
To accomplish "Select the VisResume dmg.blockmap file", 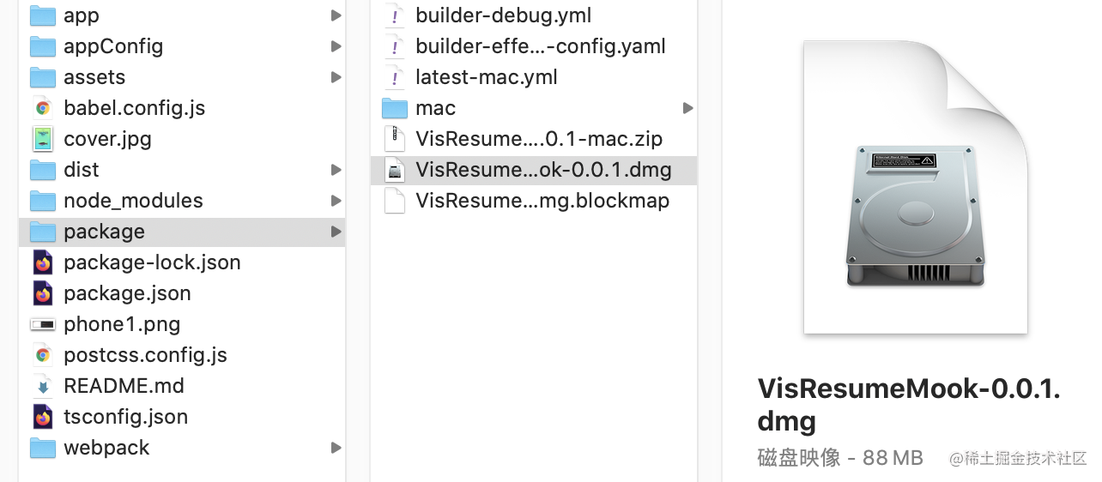I will pyautogui.click(x=542, y=201).
